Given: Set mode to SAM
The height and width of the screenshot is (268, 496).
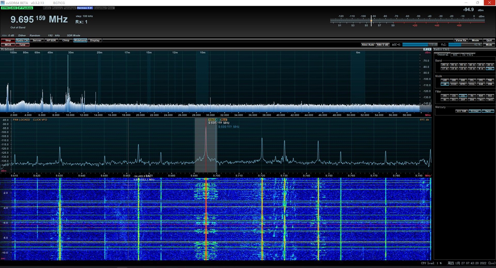Looking at the screenshot, I should (481, 84).
